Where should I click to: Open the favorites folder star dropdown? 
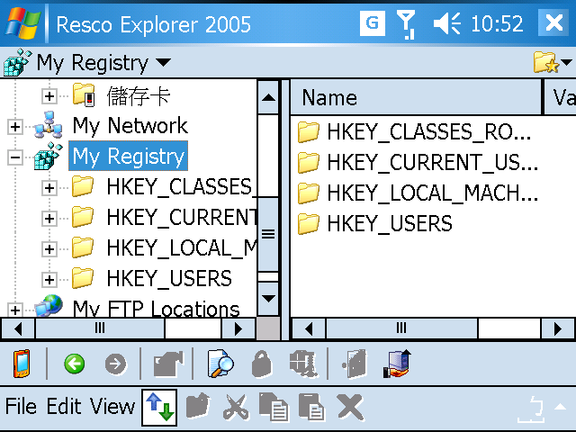click(553, 62)
